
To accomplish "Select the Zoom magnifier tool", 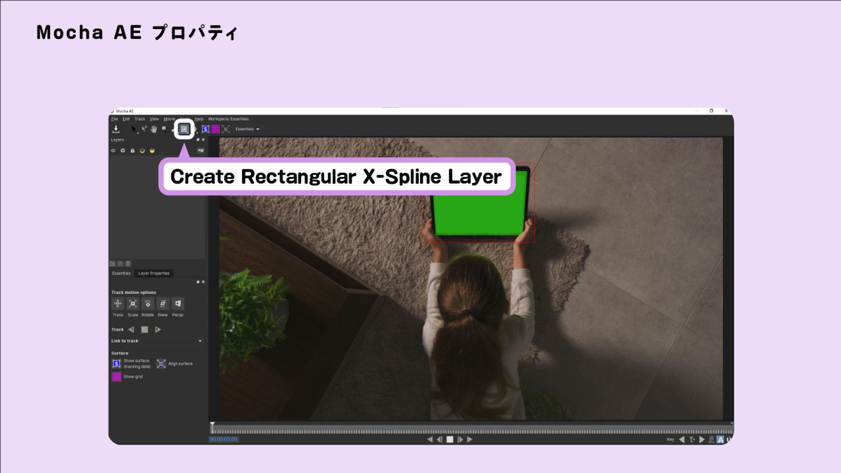I will [x=164, y=129].
